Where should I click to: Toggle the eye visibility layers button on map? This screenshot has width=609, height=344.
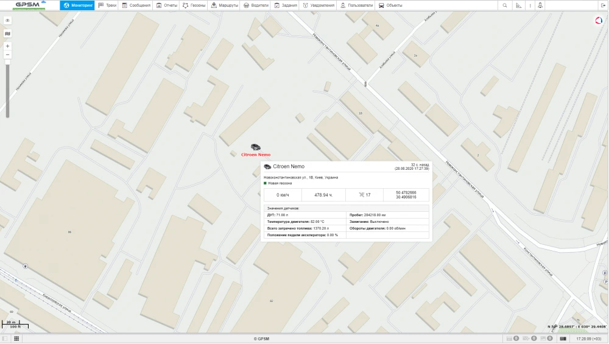[x=8, y=20]
